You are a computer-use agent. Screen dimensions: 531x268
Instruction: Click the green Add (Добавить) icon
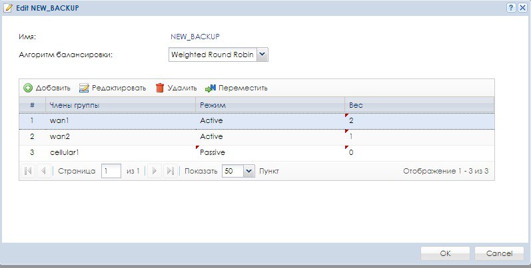28,88
